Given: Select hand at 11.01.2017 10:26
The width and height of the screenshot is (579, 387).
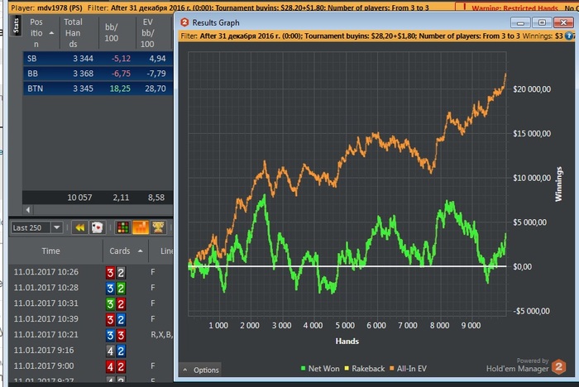Looking at the screenshot, I should point(91,272).
